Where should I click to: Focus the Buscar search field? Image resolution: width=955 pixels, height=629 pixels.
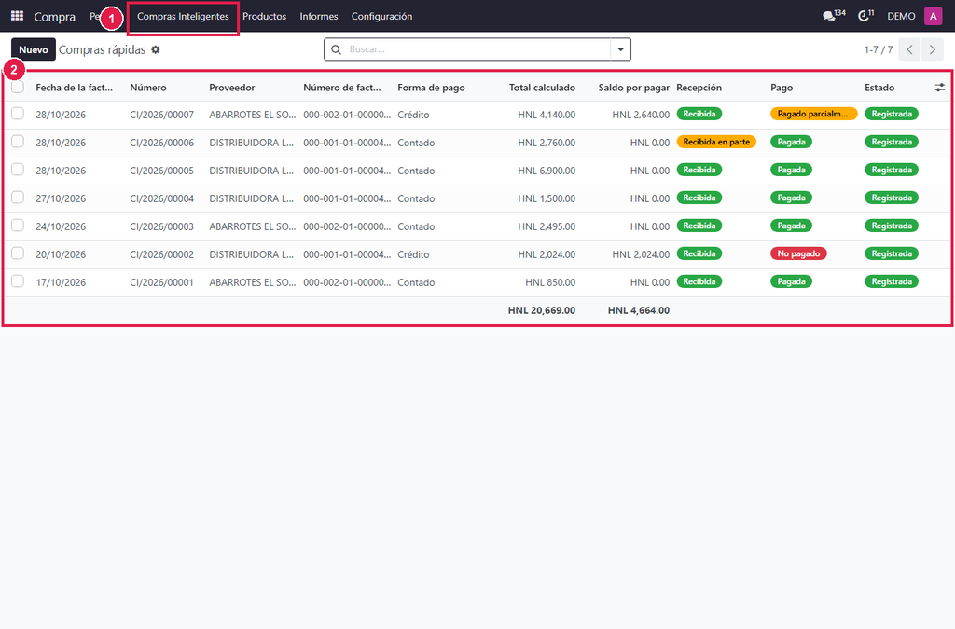(477, 49)
